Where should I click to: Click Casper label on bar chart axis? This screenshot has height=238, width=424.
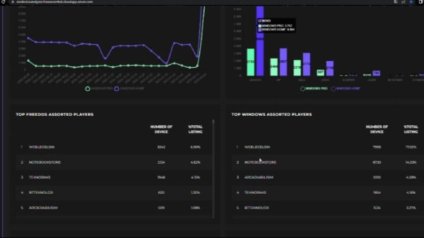pos(348,80)
